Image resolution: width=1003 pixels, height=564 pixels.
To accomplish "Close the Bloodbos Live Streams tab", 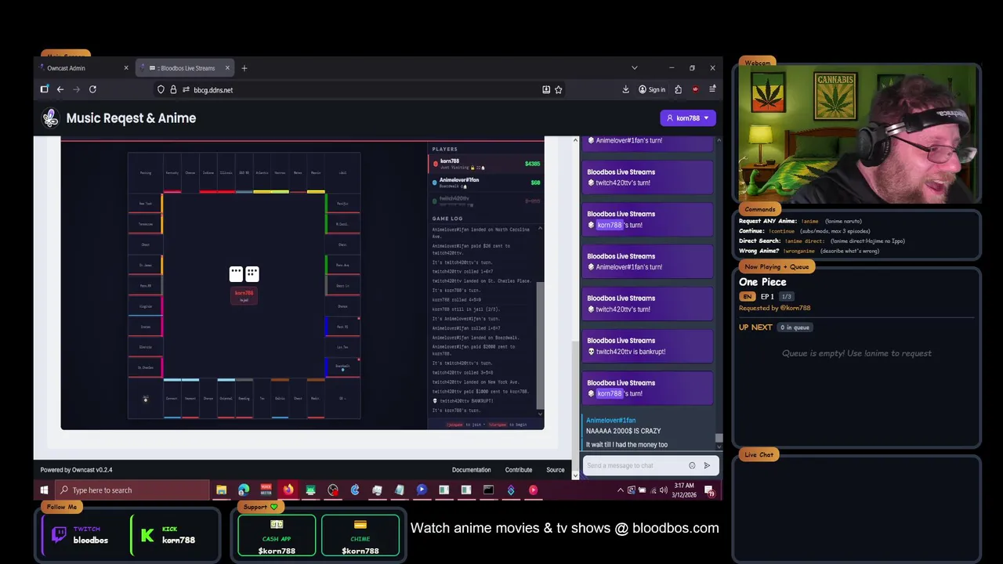I will point(226,68).
